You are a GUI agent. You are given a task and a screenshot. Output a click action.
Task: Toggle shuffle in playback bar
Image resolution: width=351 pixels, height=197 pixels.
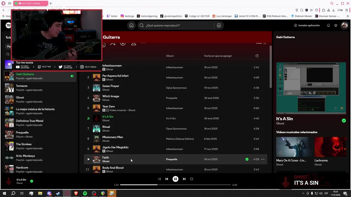point(159,179)
